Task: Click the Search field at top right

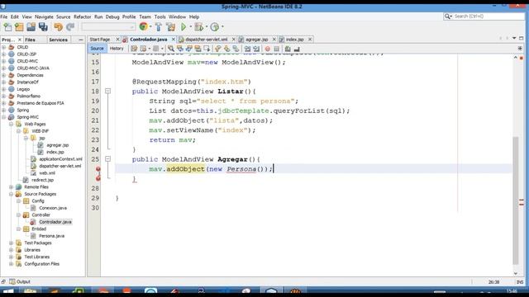Action: pos(484,16)
